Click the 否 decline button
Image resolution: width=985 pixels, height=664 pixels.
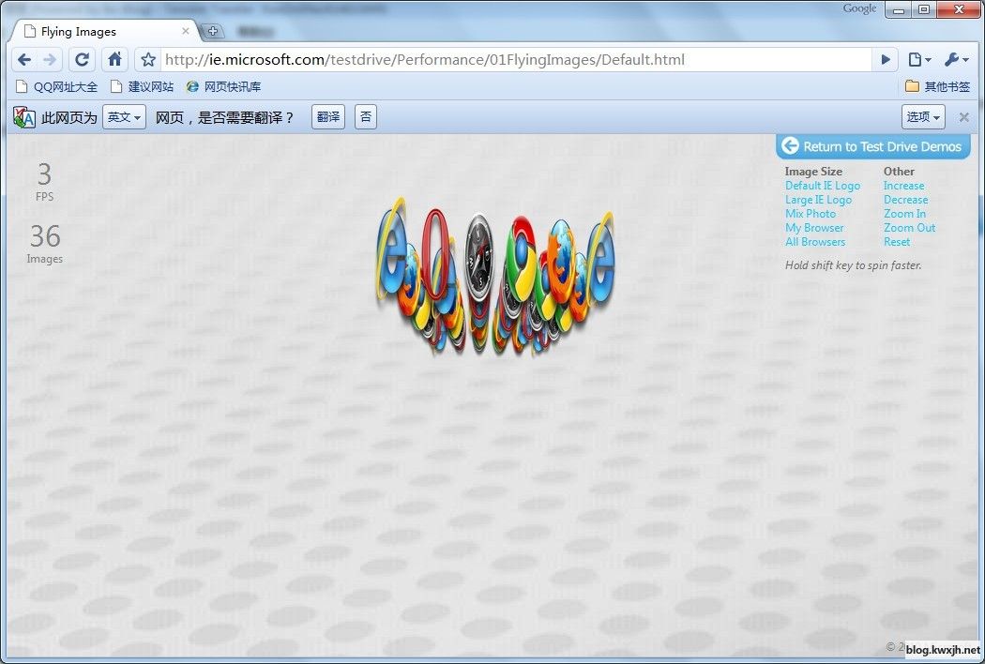coord(366,117)
